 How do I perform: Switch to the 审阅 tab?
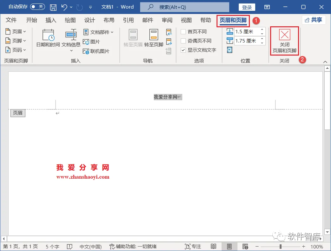[x=167, y=20]
